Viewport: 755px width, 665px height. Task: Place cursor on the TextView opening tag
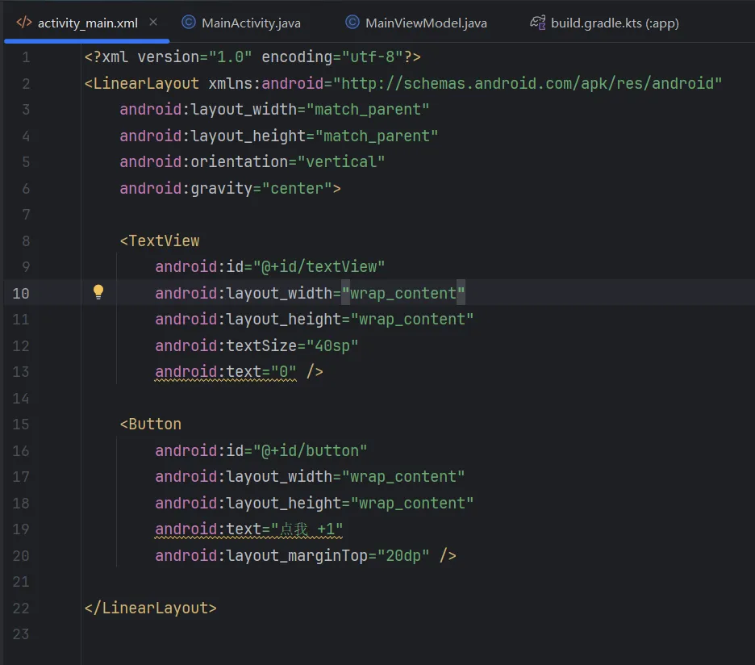[x=164, y=240]
